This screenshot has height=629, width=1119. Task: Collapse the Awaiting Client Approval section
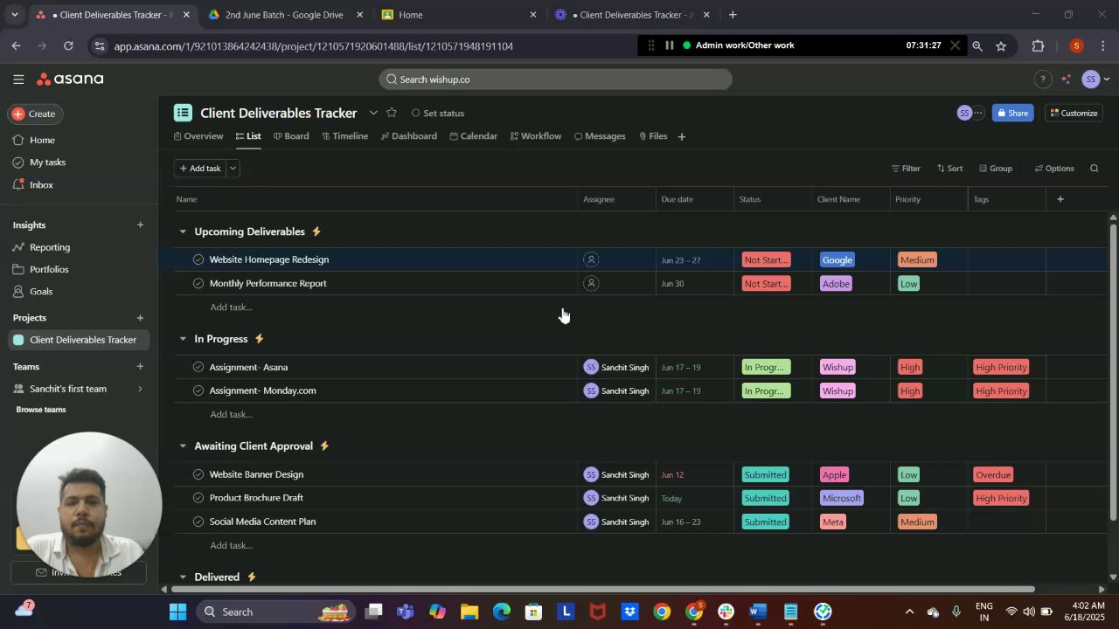pos(183,446)
